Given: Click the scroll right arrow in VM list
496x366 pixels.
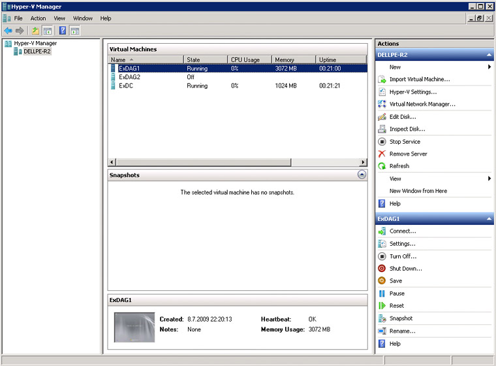Looking at the screenshot, I should (x=363, y=162).
